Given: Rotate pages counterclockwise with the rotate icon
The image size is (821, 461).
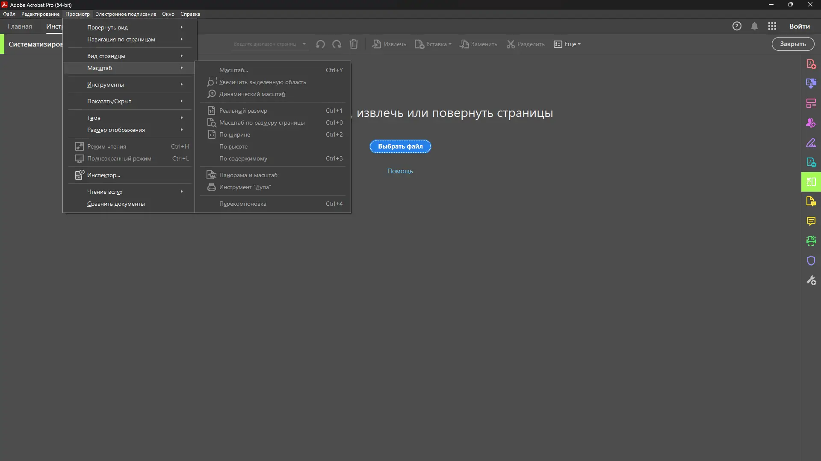Looking at the screenshot, I should [321, 44].
